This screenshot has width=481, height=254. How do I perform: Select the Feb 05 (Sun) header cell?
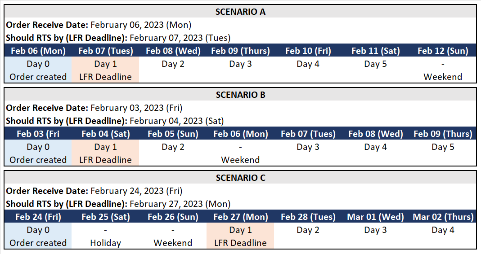click(x=173, y=134)
